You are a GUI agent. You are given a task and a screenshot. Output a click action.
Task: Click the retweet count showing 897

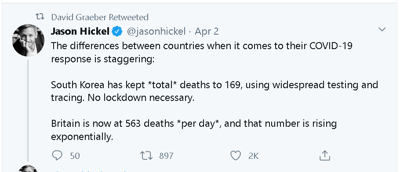coord(166,156)
